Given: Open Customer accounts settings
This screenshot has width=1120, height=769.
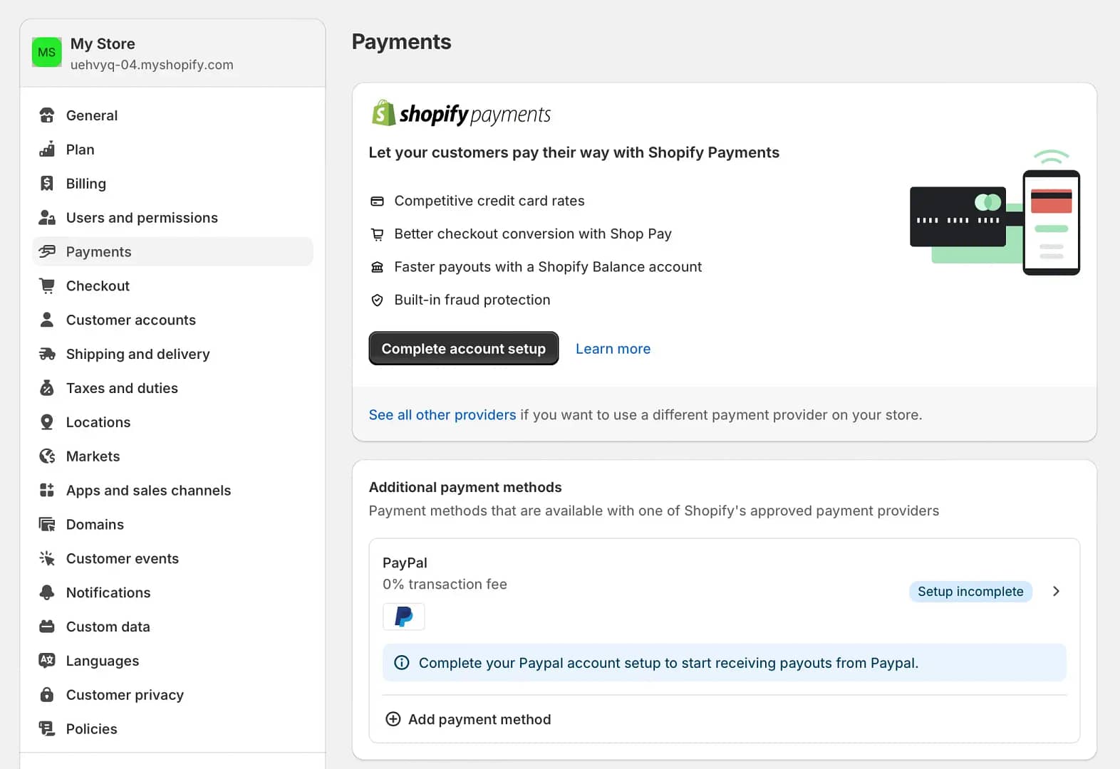Looking at the screenshot, I should (x=173, y=320).
